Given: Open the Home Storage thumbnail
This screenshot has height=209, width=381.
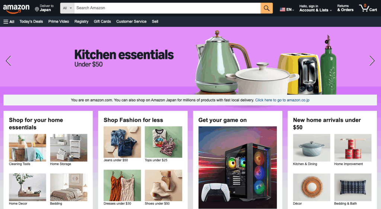Looking at the screenshot, I should 69,148.
